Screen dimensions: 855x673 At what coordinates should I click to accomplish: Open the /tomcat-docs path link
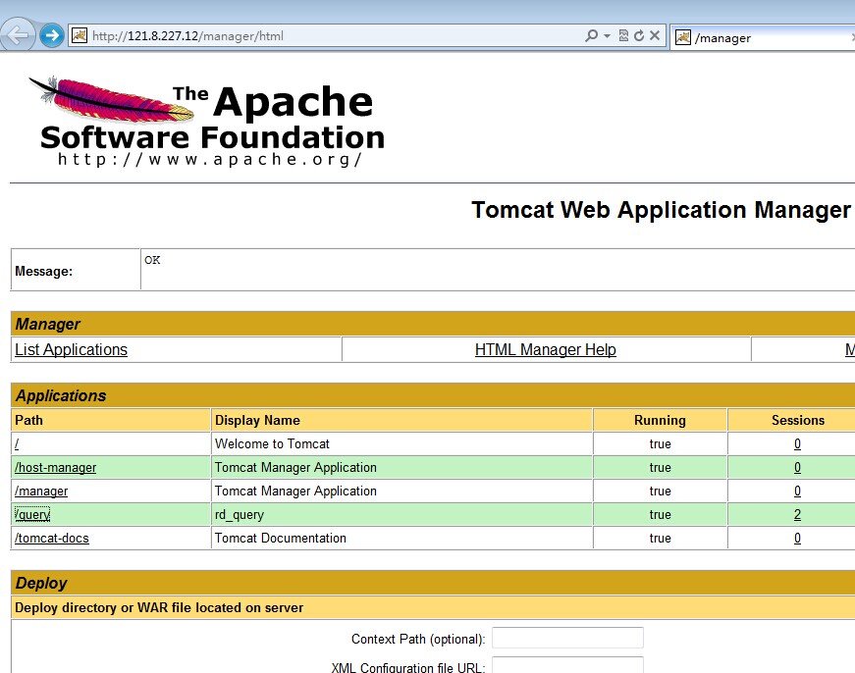point(51,538)
